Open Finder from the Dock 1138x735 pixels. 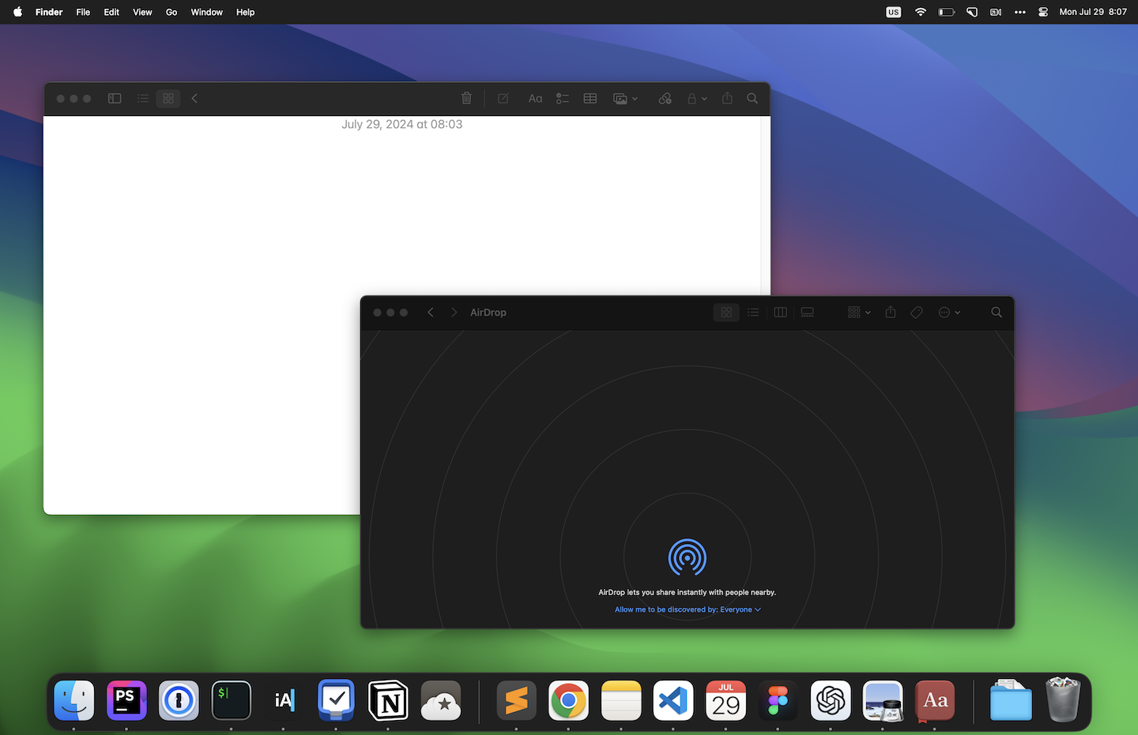(74, 700)
